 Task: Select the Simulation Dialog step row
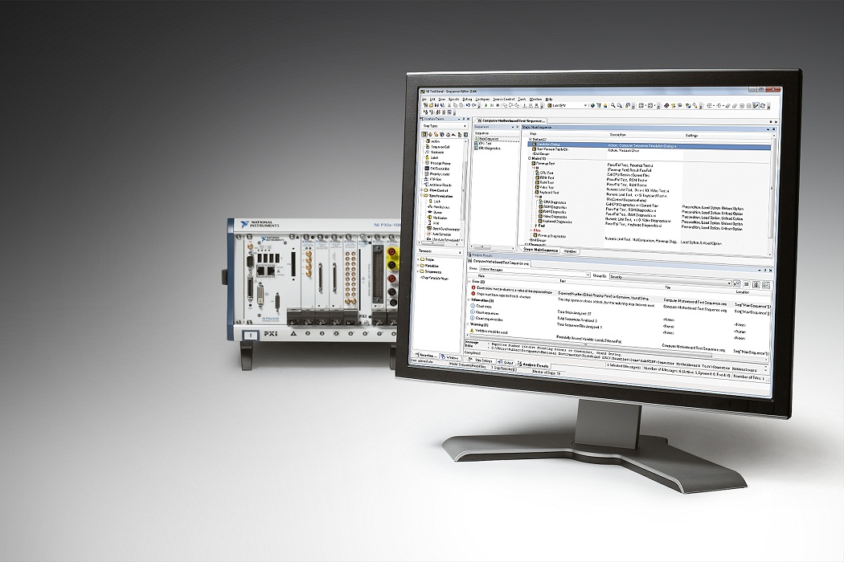tap(649, 145)
